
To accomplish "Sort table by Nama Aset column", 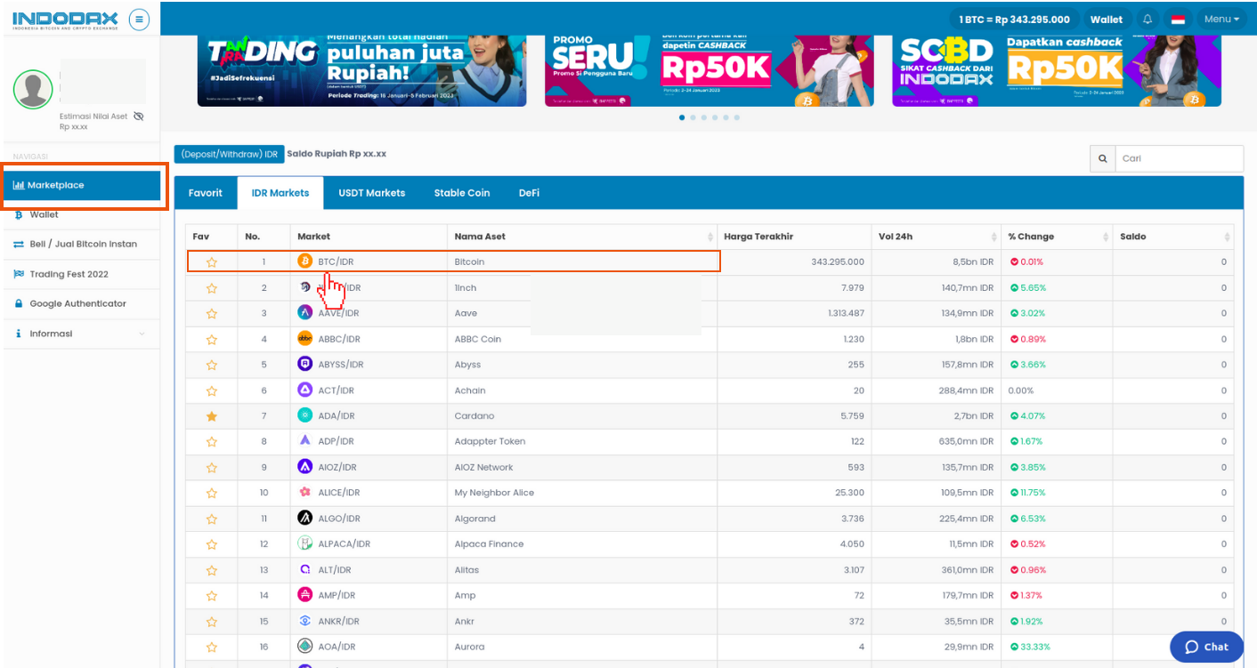I will coord(582,237).
